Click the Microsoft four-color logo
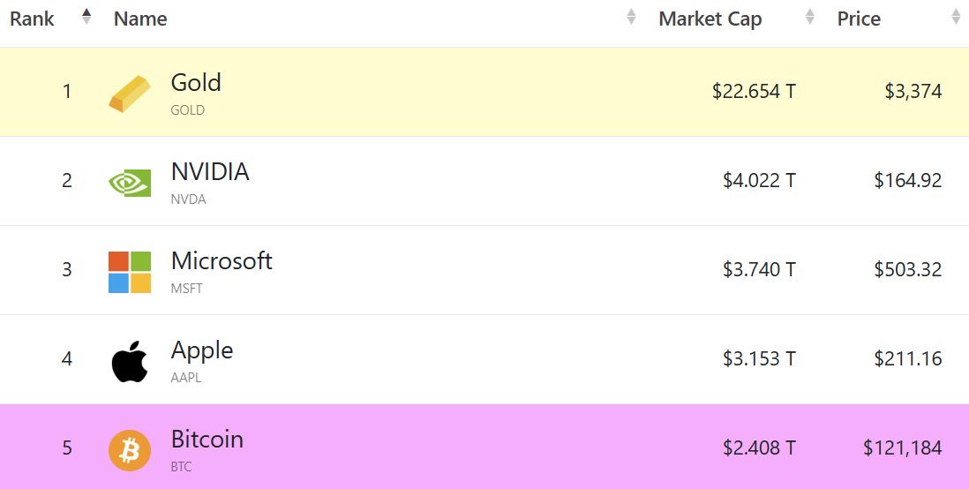Screen dimensions: 969x489 coord(130,272)
